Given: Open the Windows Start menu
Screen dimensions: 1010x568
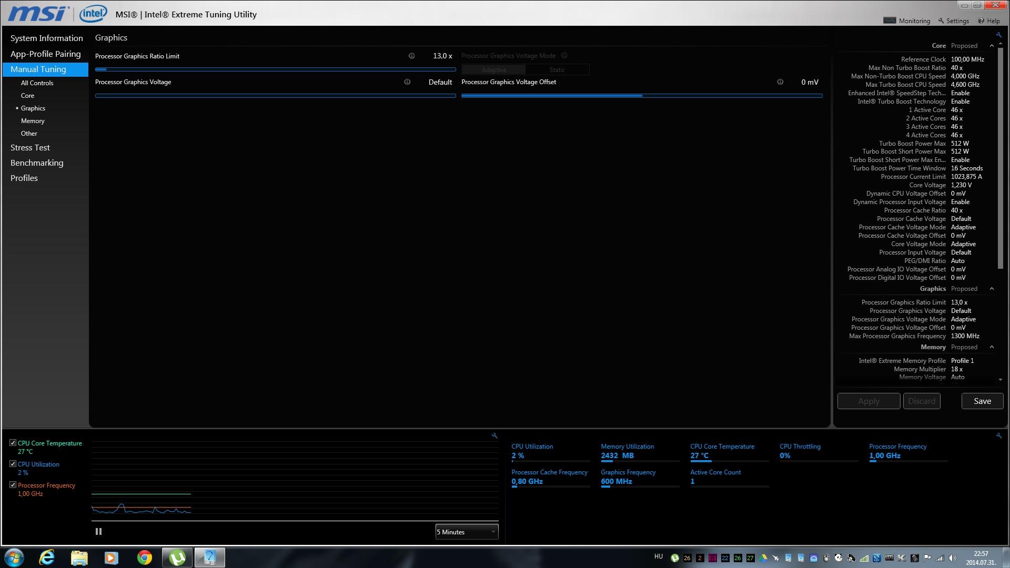Looking at the screenshot, I should click(x=14, y=557).
